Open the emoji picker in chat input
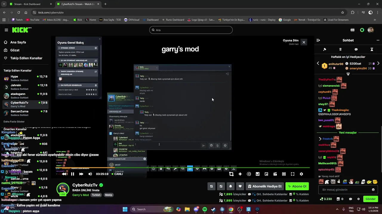This screenshot has height=214, width=382. 373,190
